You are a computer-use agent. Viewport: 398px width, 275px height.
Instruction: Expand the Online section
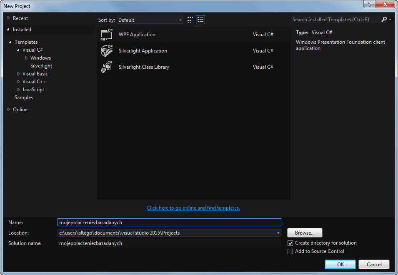coord(8,109)
